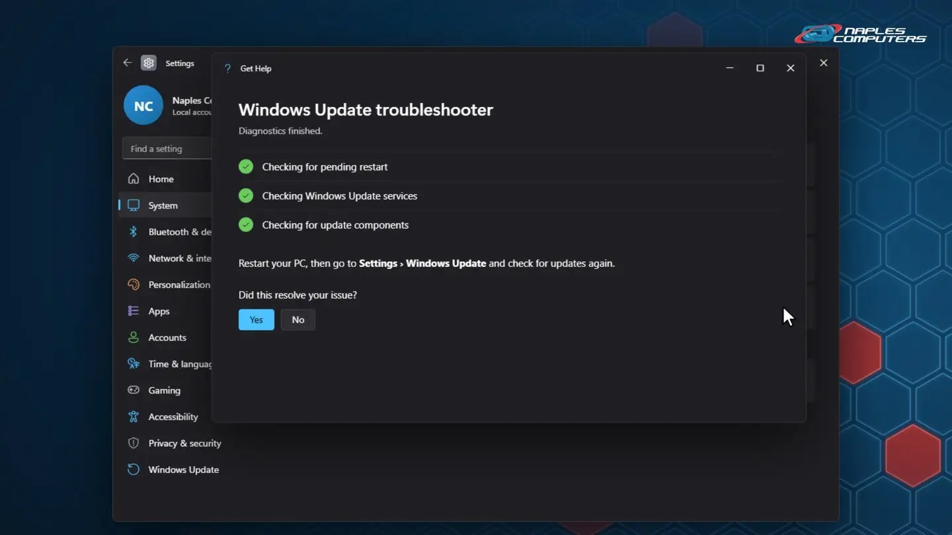Open Gaming settings

[x=165, y=390]
